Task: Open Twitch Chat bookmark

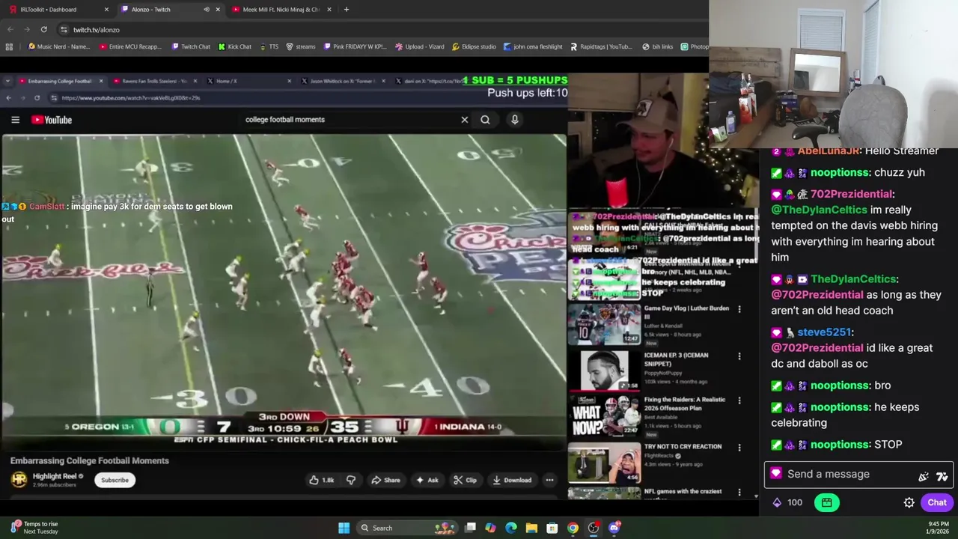Action: 190,46
